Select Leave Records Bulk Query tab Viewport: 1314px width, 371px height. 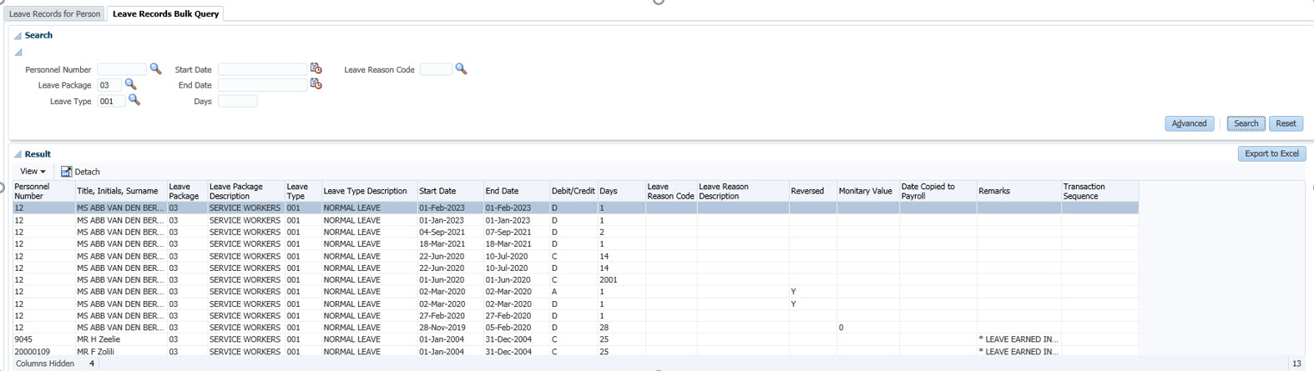pyautogui.click(x=165, y=14)
